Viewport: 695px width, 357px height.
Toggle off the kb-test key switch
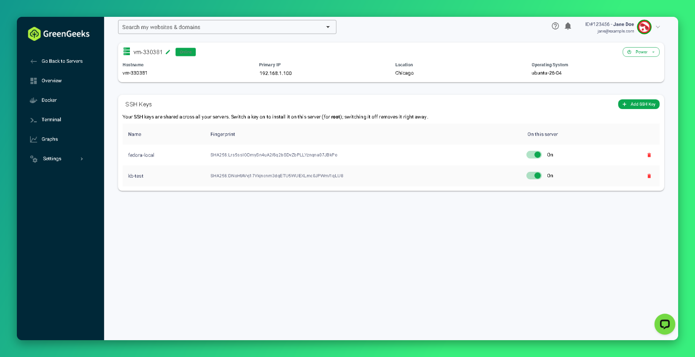coord(534,176)
